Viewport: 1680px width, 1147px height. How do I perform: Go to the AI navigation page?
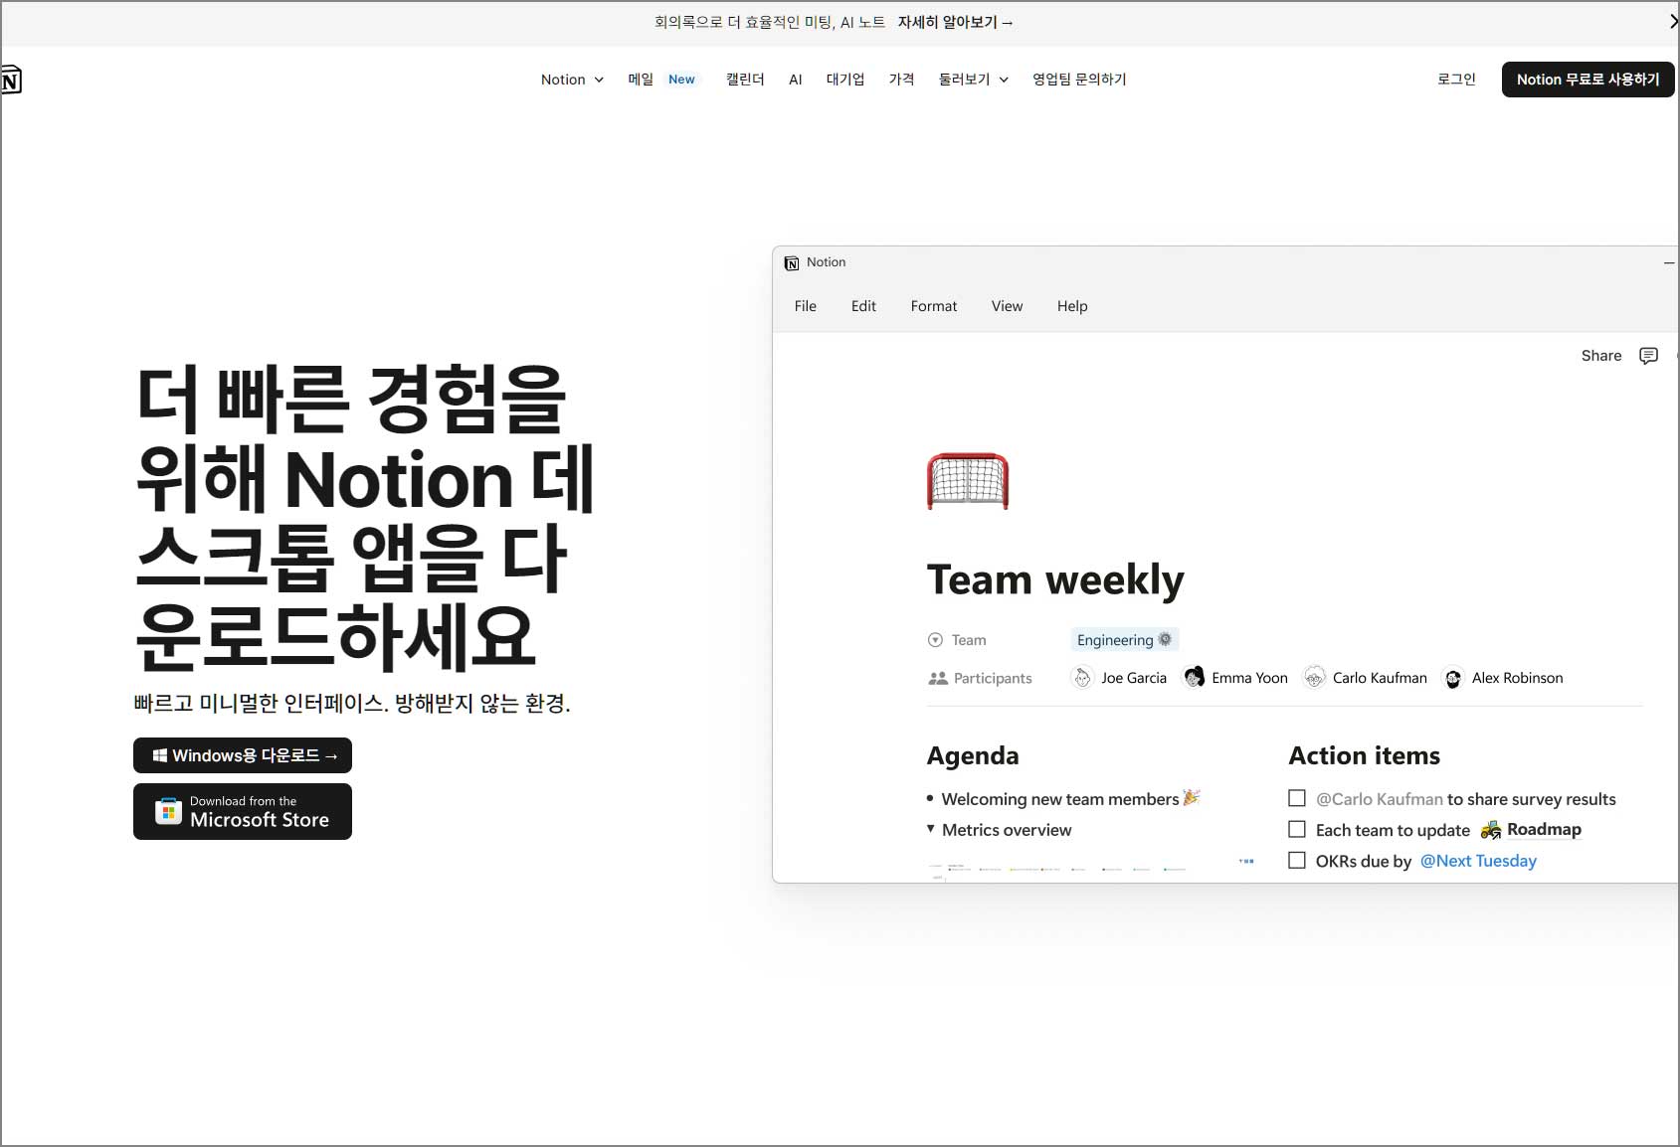[795, 80]
